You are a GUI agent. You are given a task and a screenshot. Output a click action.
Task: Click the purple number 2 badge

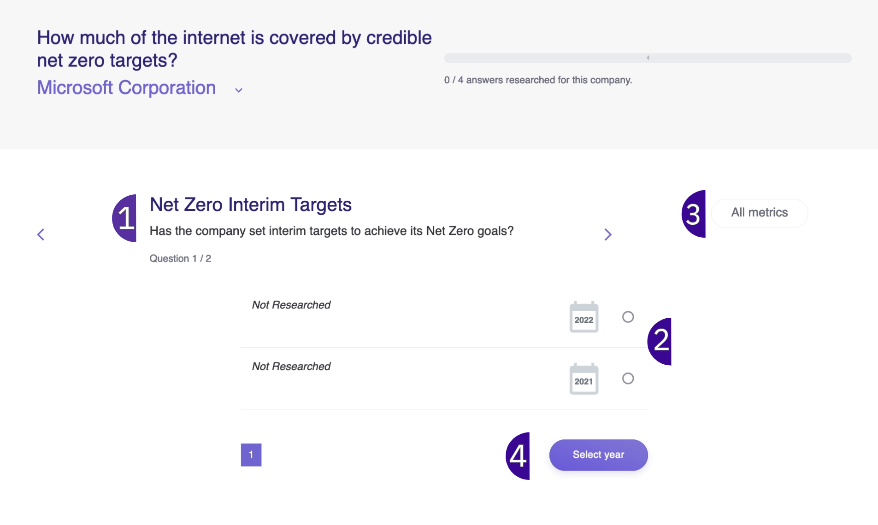point(660,341)
